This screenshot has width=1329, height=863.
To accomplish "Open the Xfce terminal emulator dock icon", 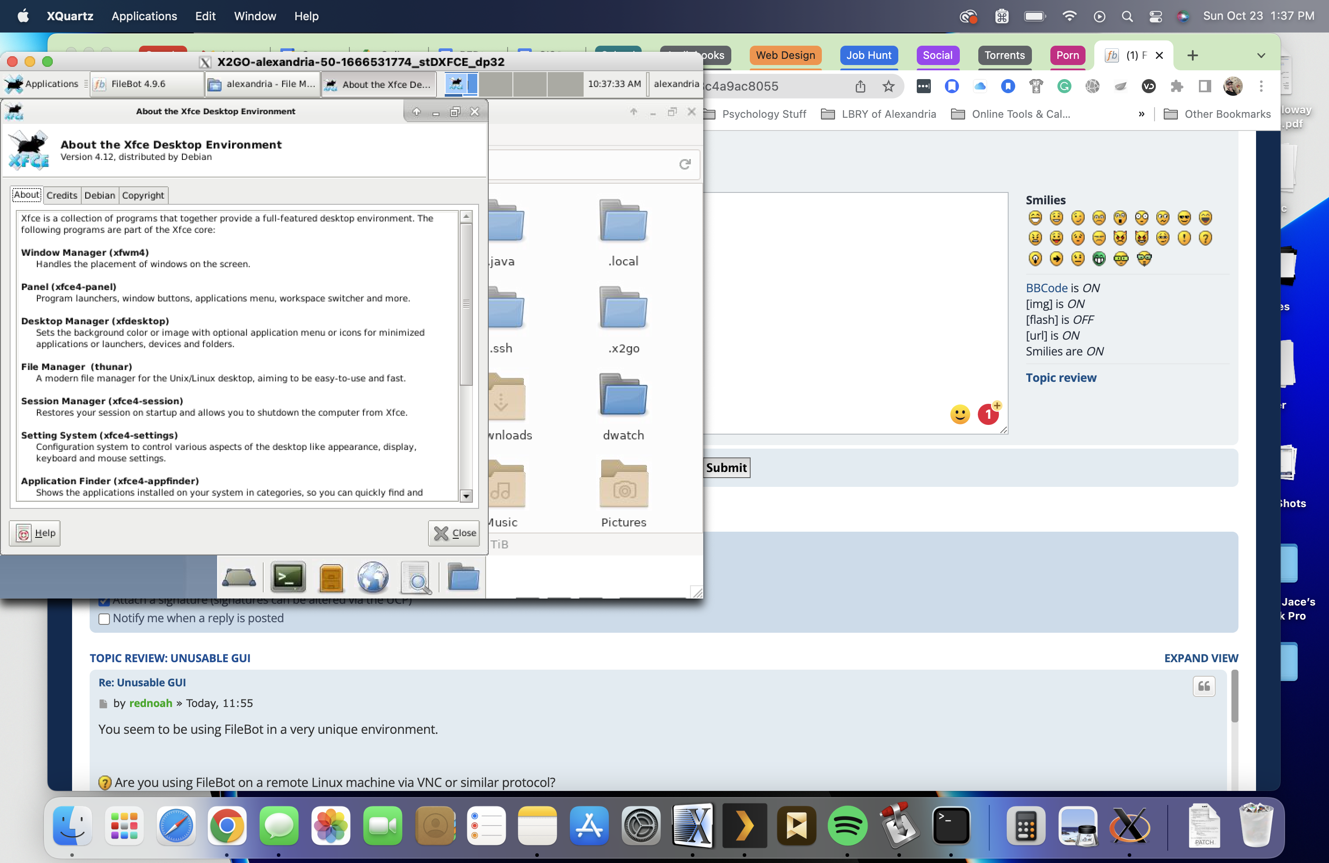I will (288, 577).
